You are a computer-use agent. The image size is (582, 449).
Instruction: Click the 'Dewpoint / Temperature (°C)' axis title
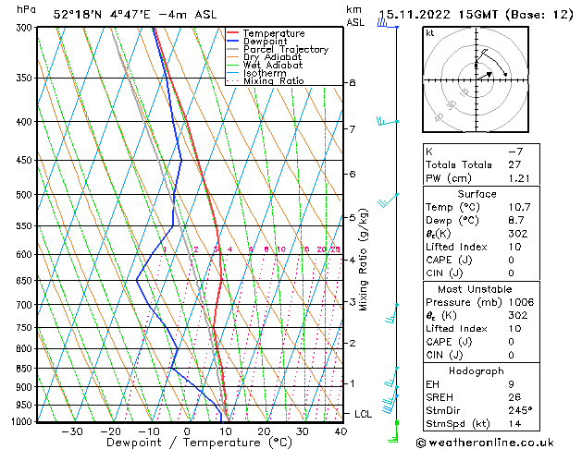pyautogui.click(x=199, y=443)
